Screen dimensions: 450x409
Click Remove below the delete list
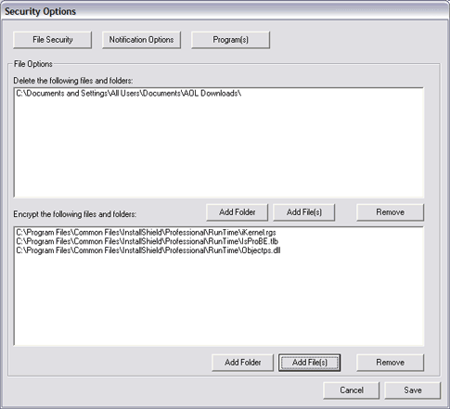click(390, 212)
